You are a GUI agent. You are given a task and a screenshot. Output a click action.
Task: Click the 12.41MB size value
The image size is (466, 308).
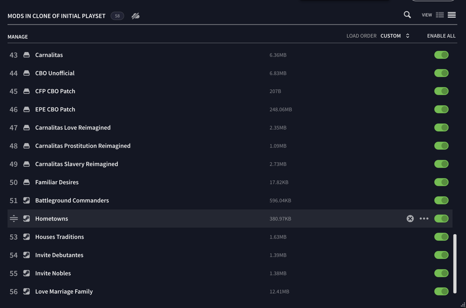pyautogui.click(x=279, y=291)
